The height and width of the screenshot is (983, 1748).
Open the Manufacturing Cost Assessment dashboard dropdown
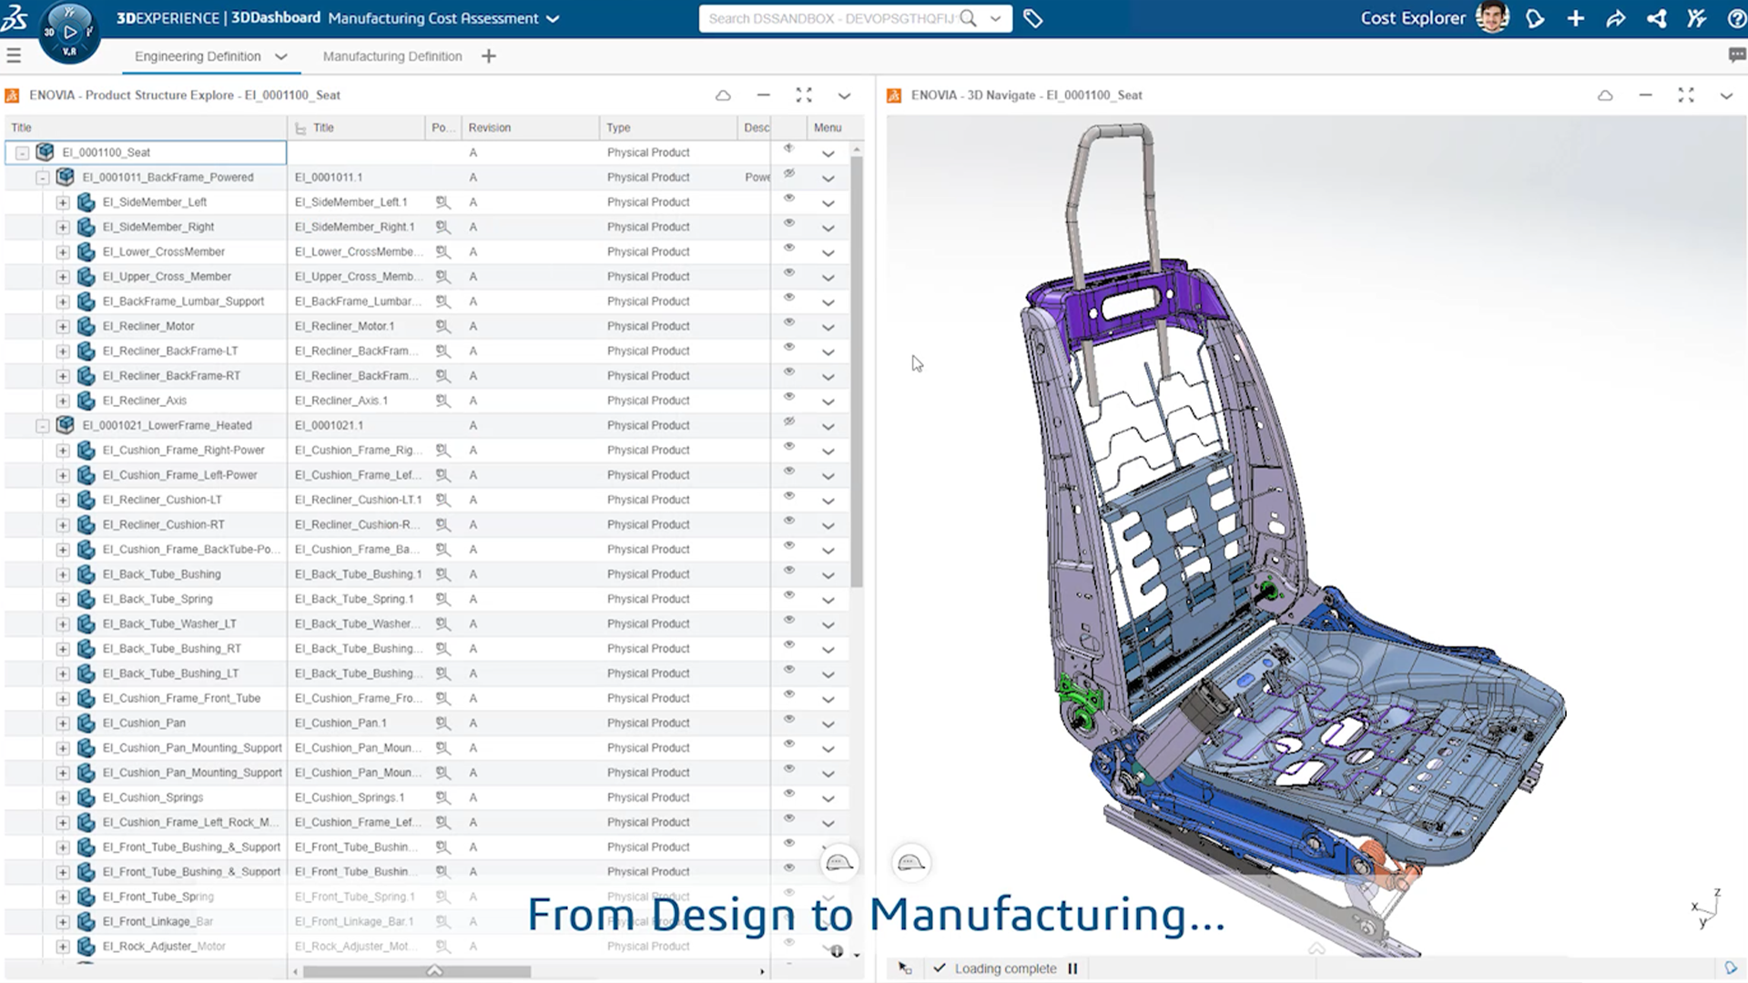coord(553,18)
